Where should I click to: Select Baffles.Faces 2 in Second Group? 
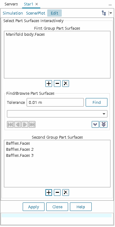click(20, 150)
